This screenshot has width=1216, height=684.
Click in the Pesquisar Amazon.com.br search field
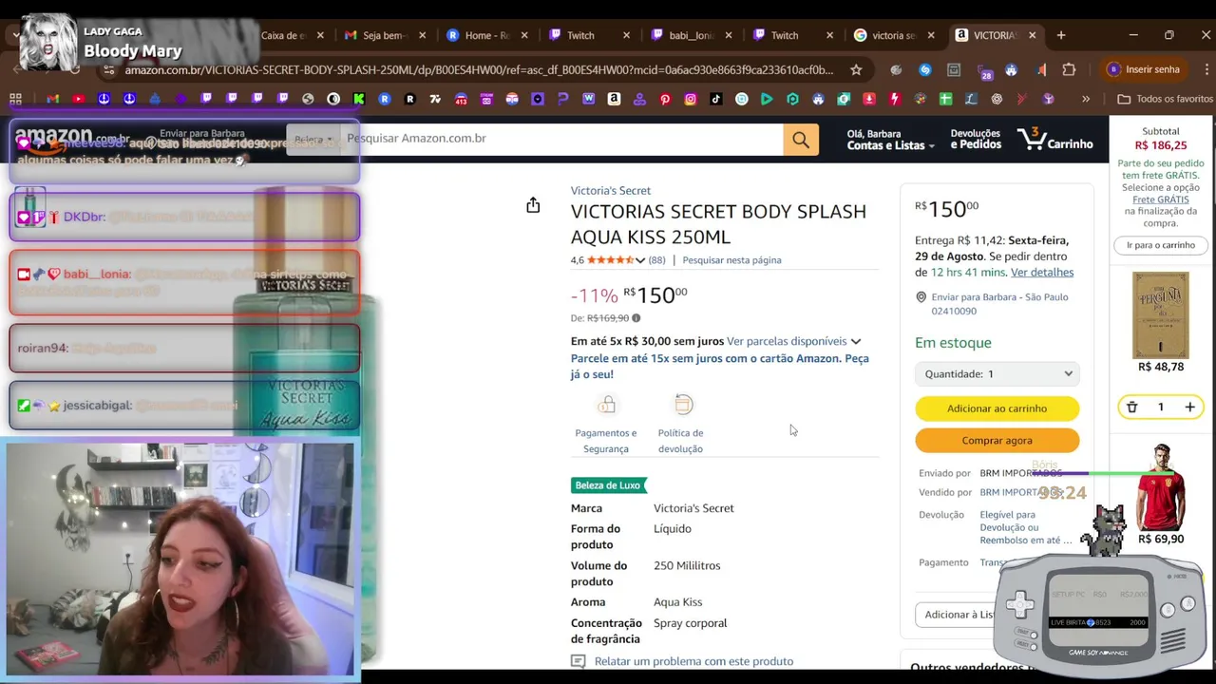click(x=560, y=139)
